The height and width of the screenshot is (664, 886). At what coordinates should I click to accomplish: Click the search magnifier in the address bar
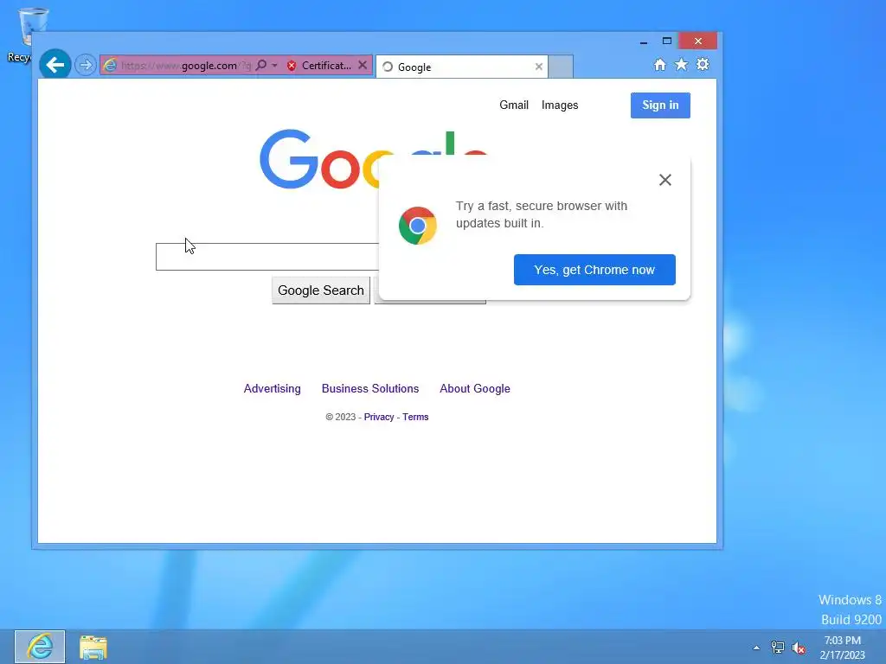click(261, 66)
